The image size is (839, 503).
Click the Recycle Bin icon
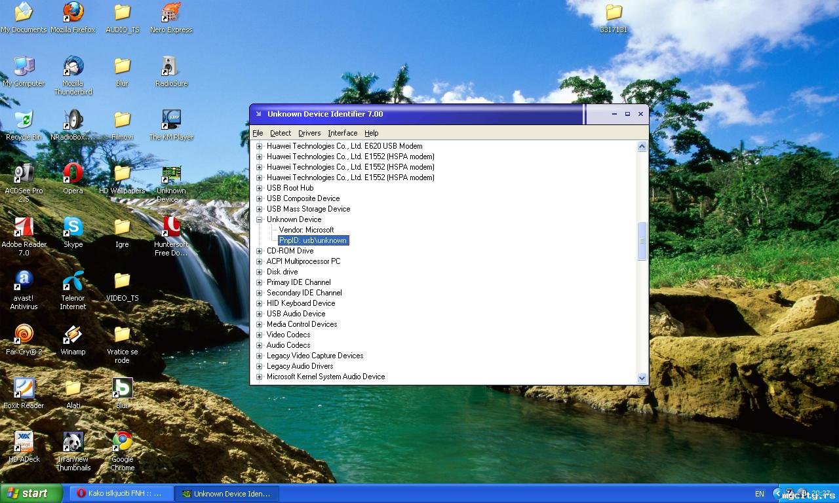[x=24, y=120]
